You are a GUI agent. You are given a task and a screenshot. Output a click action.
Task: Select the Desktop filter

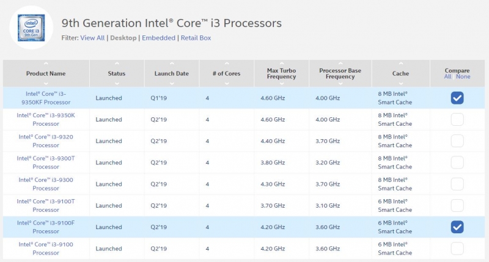pos(123,38)
